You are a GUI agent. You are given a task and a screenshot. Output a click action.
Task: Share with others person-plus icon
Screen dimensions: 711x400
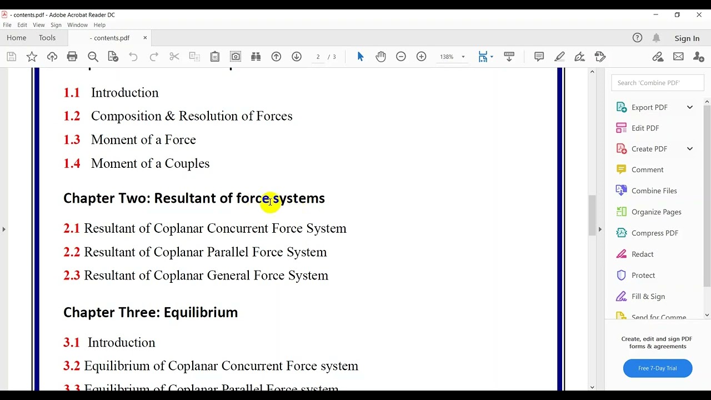point(699,57)
